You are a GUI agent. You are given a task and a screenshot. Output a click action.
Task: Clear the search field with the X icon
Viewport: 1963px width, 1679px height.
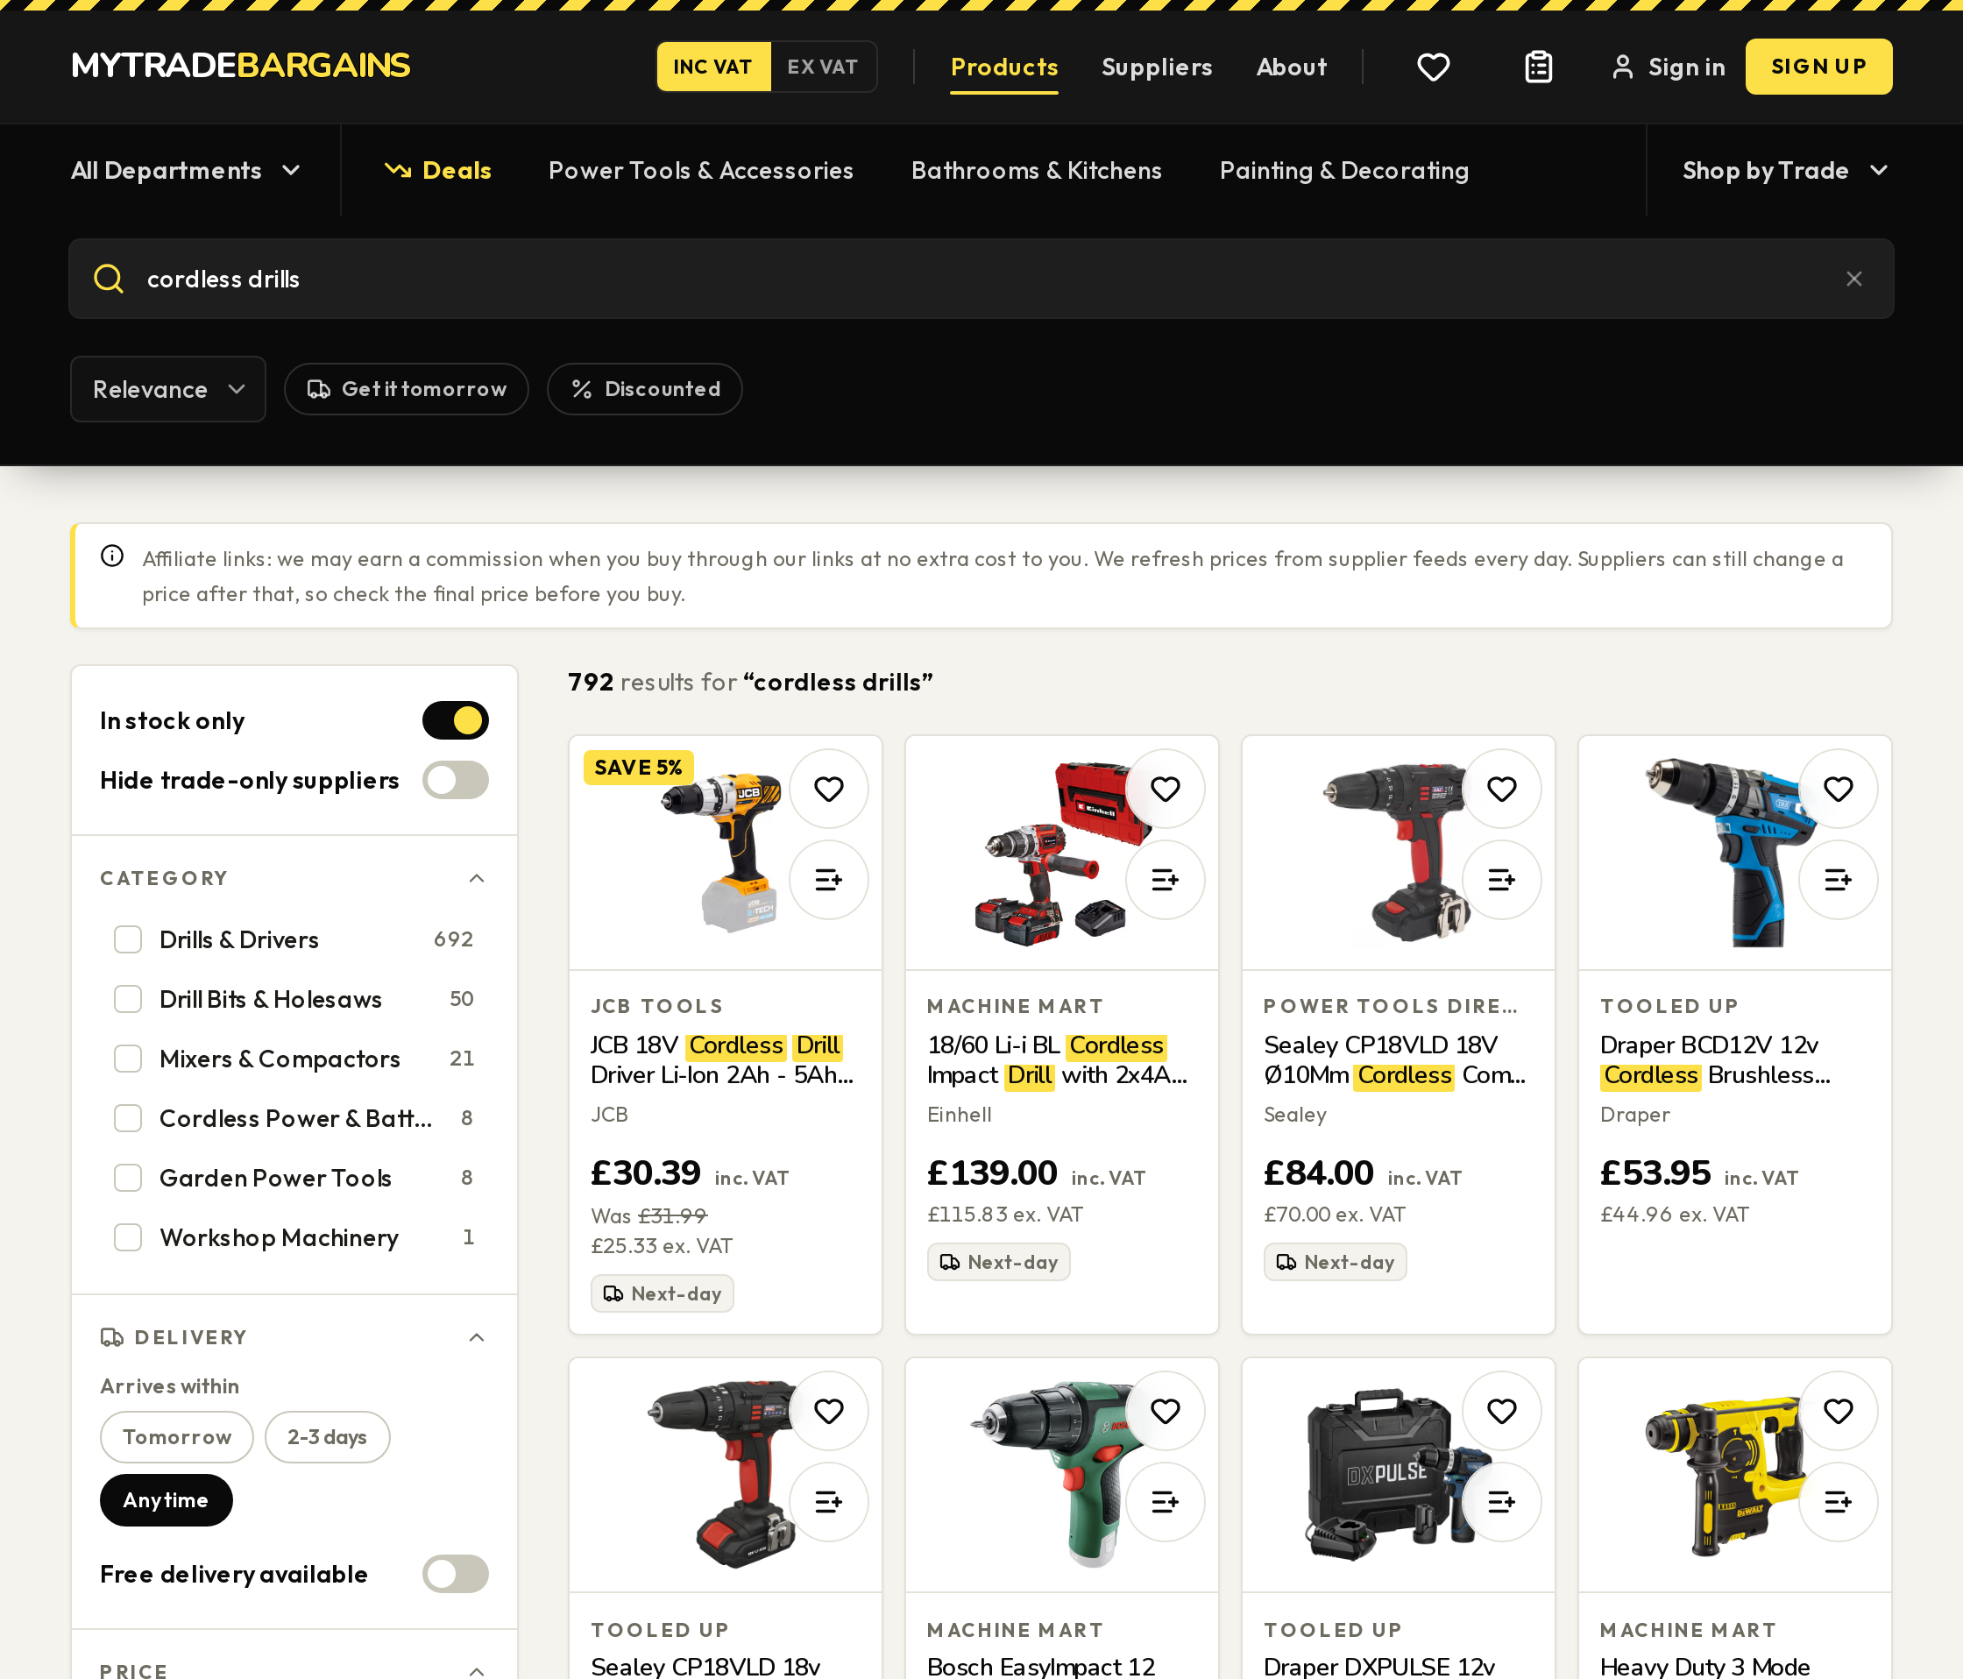click(1853, 279)
